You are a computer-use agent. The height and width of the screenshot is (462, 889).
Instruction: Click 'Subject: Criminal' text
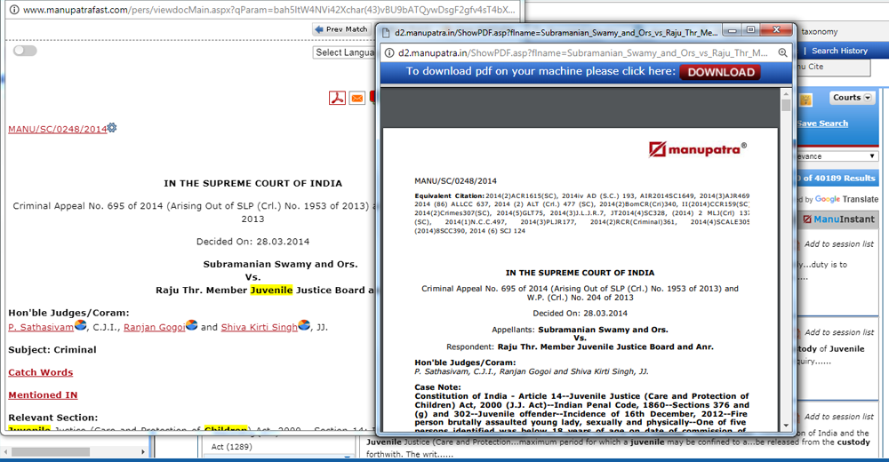click(x=52, y=350)
